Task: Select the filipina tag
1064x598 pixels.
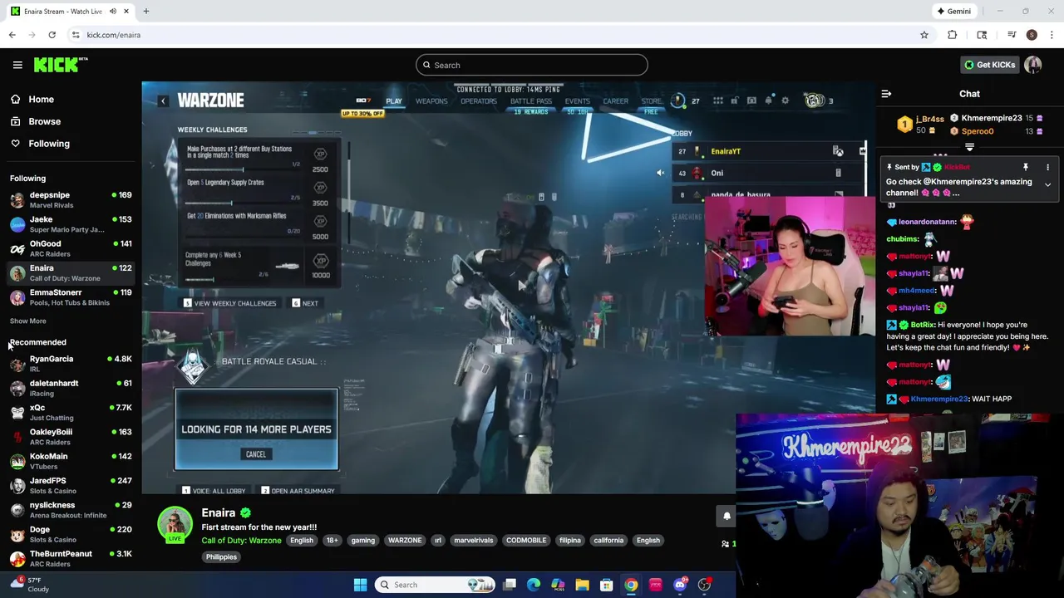Action: pos(570,541)
